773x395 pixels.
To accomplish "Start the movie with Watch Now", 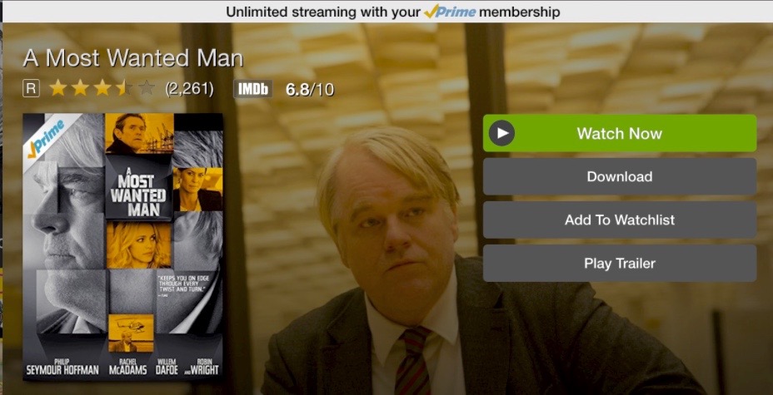I will [620, 133].
